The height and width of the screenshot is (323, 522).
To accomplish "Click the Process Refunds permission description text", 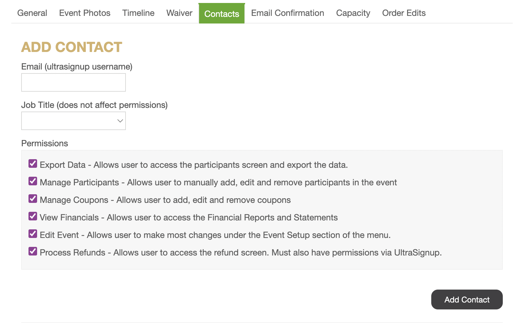I will pos(278,253).
